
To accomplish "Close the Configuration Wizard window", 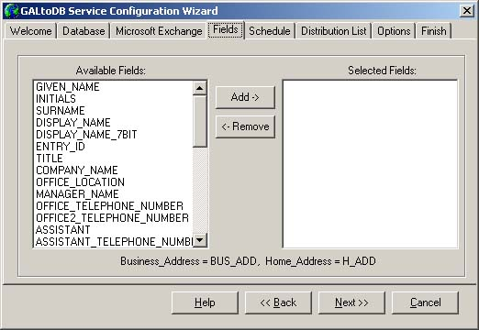I will pyautogui.click(x=467, y=11).
